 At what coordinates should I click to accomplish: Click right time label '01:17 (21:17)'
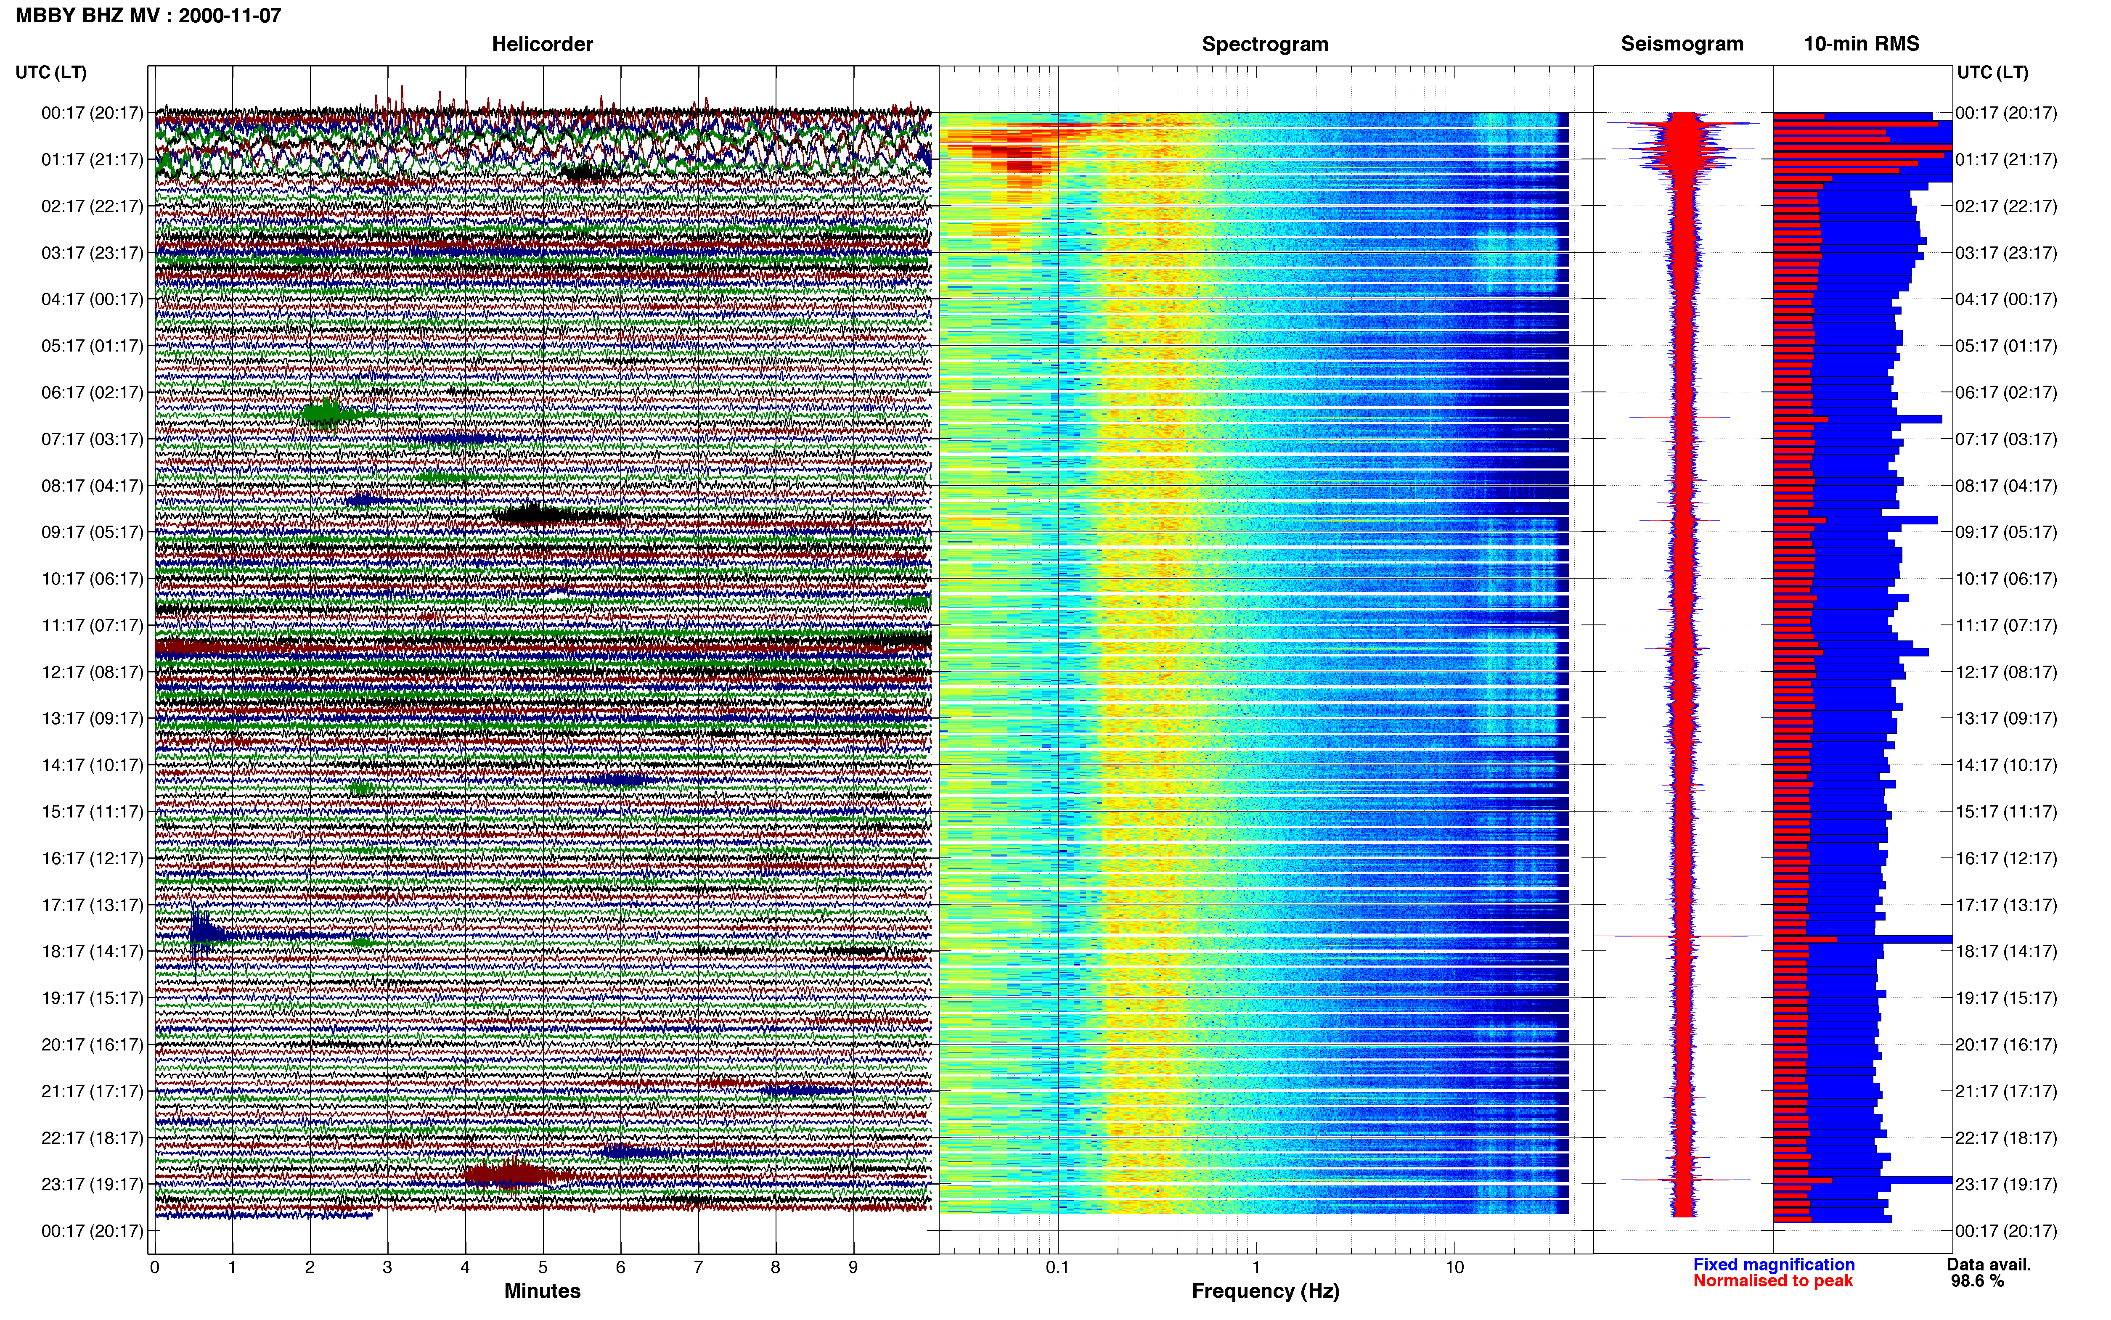click(x=2006, y=160)
